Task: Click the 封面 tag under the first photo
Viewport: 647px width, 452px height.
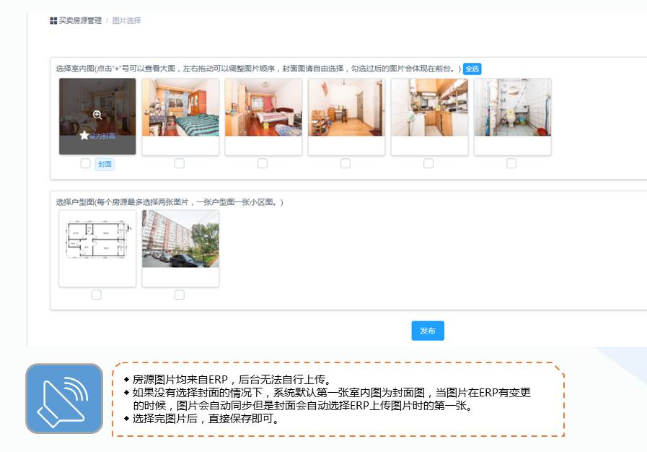Action: pos(105,164)
